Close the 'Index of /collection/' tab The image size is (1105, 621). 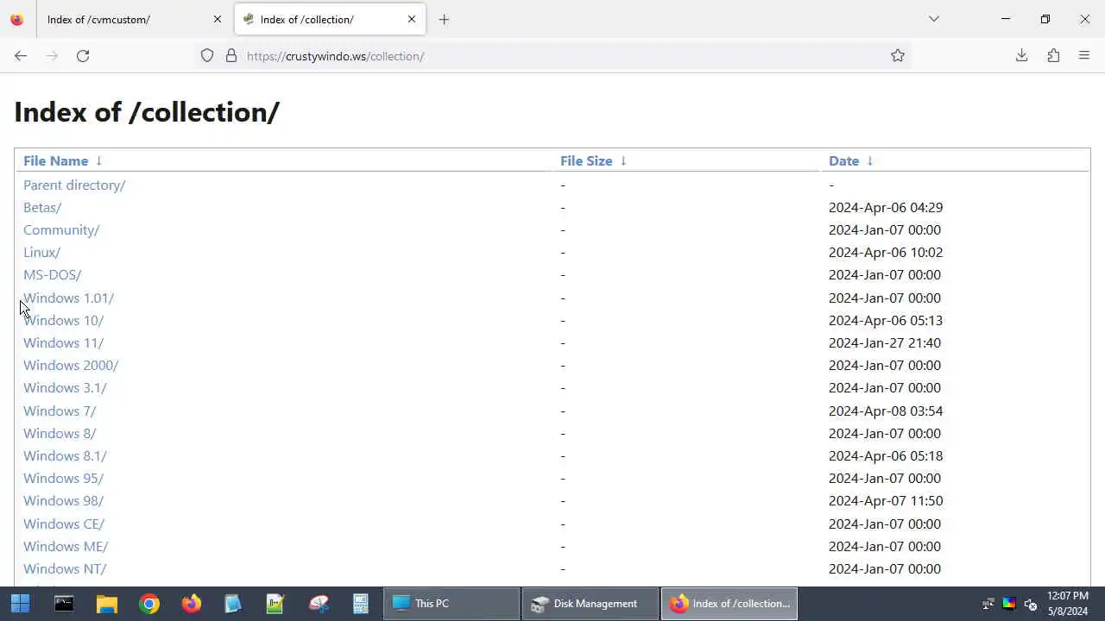pos(412,19)
